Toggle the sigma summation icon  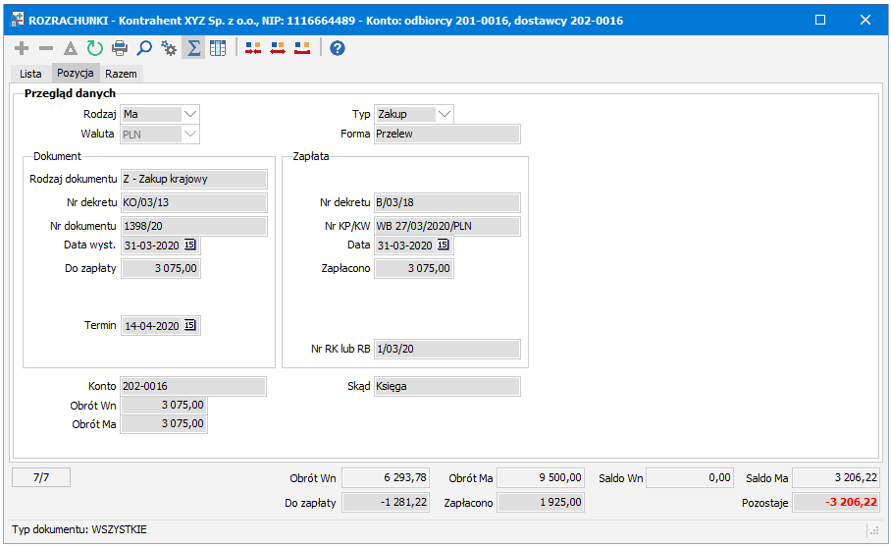[x=193, y=48]
